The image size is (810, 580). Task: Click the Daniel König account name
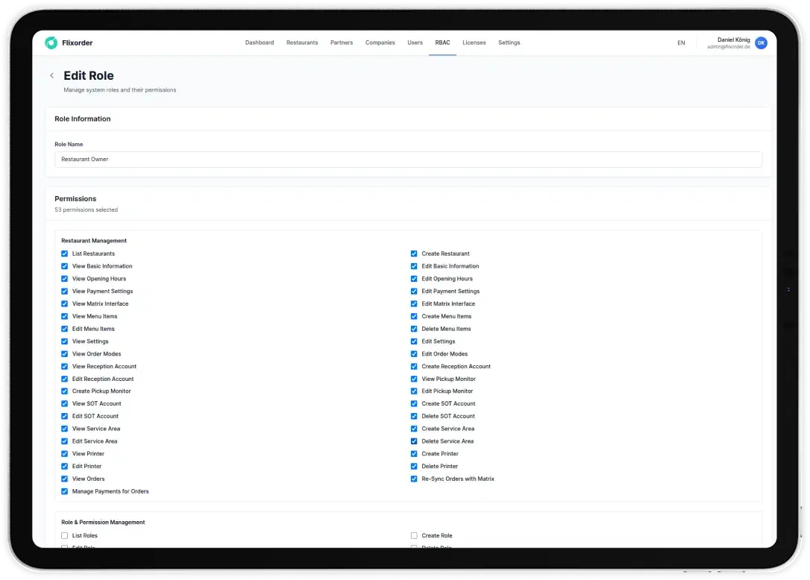(x=733, y=40)
